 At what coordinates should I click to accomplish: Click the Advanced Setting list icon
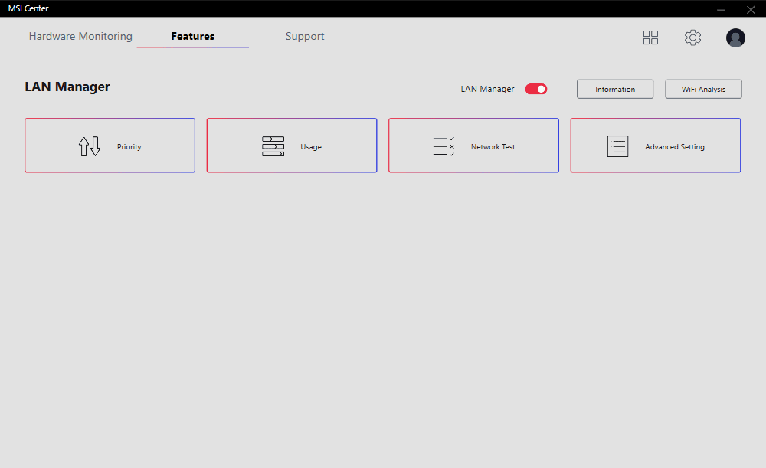click(617, 146)
